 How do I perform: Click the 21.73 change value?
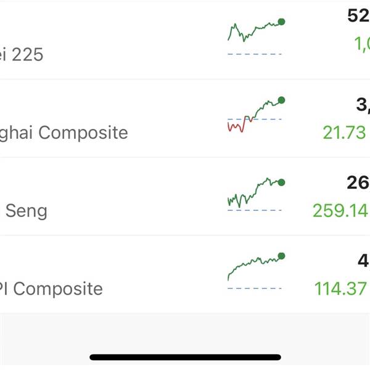pos(344,133)
